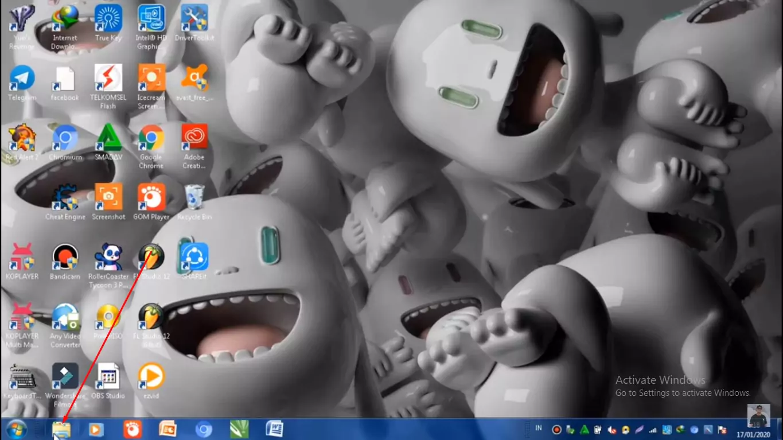Select the PowerISO desktop shortcut
Viewport: 783px width, 440px height.
point(108,322)
